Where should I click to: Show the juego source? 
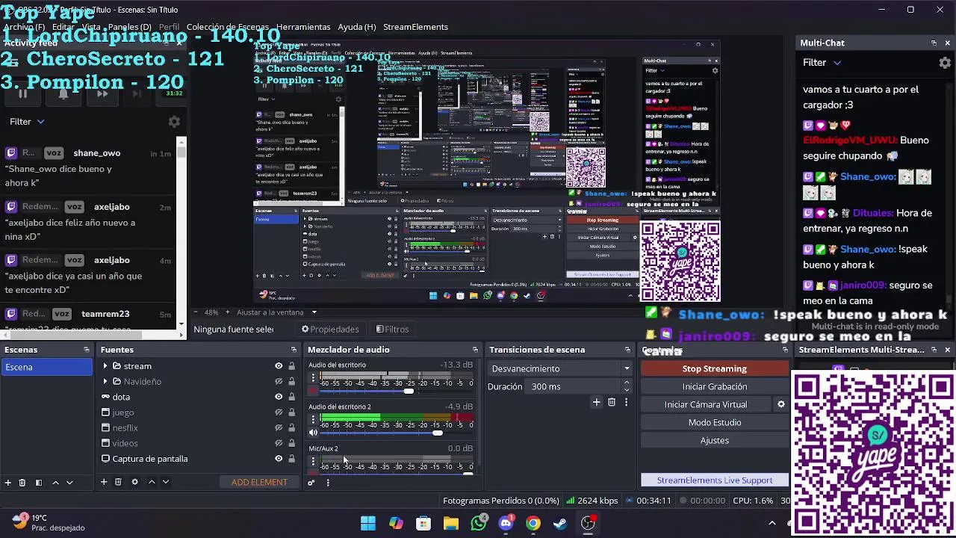tap(279, 412)
